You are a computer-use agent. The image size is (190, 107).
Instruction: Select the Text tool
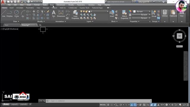point(53,13)
